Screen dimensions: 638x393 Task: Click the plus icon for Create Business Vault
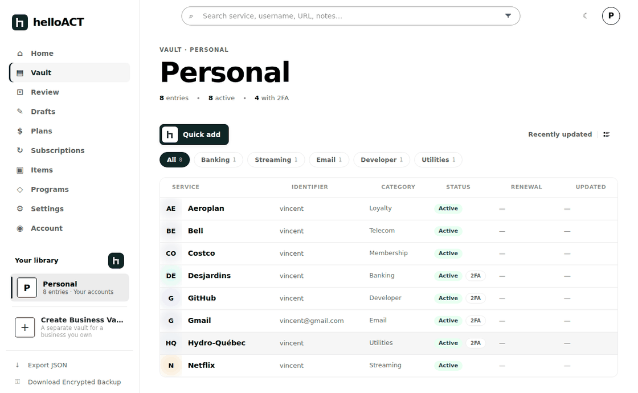pyautogui.click(x=25, y=327)
